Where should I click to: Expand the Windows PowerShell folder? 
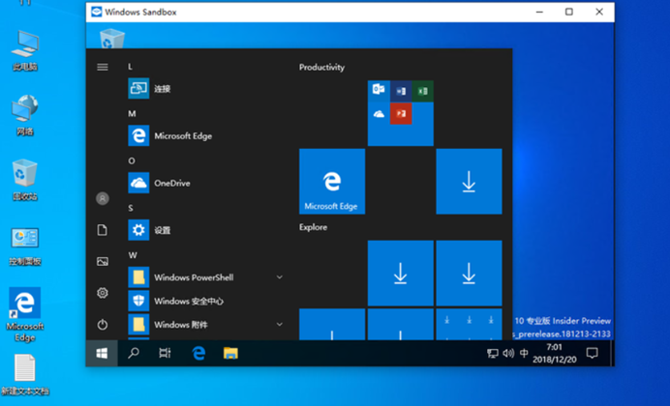[280, 277]
